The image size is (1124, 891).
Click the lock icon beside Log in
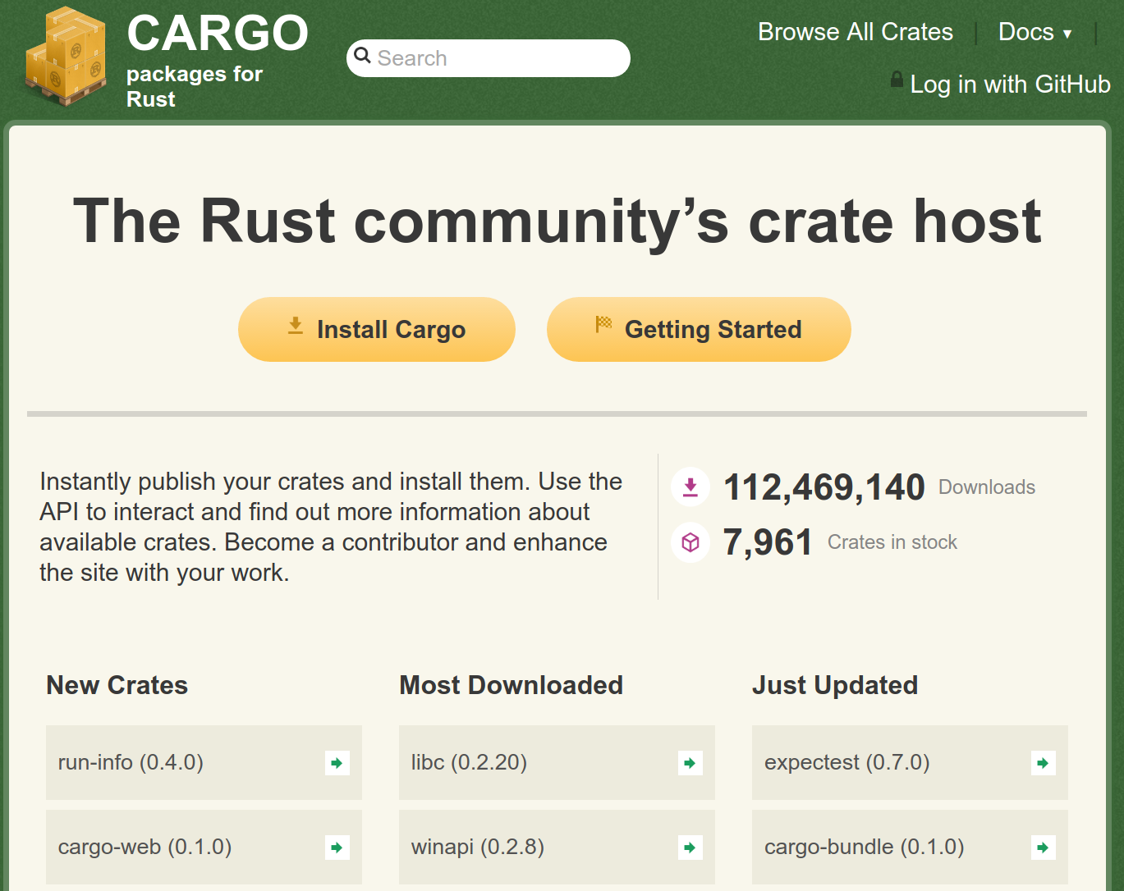897,80
